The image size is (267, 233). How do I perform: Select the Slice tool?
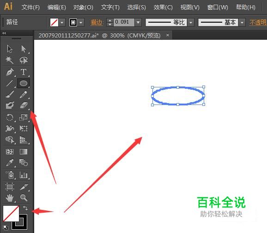click(x=24, y=187)
